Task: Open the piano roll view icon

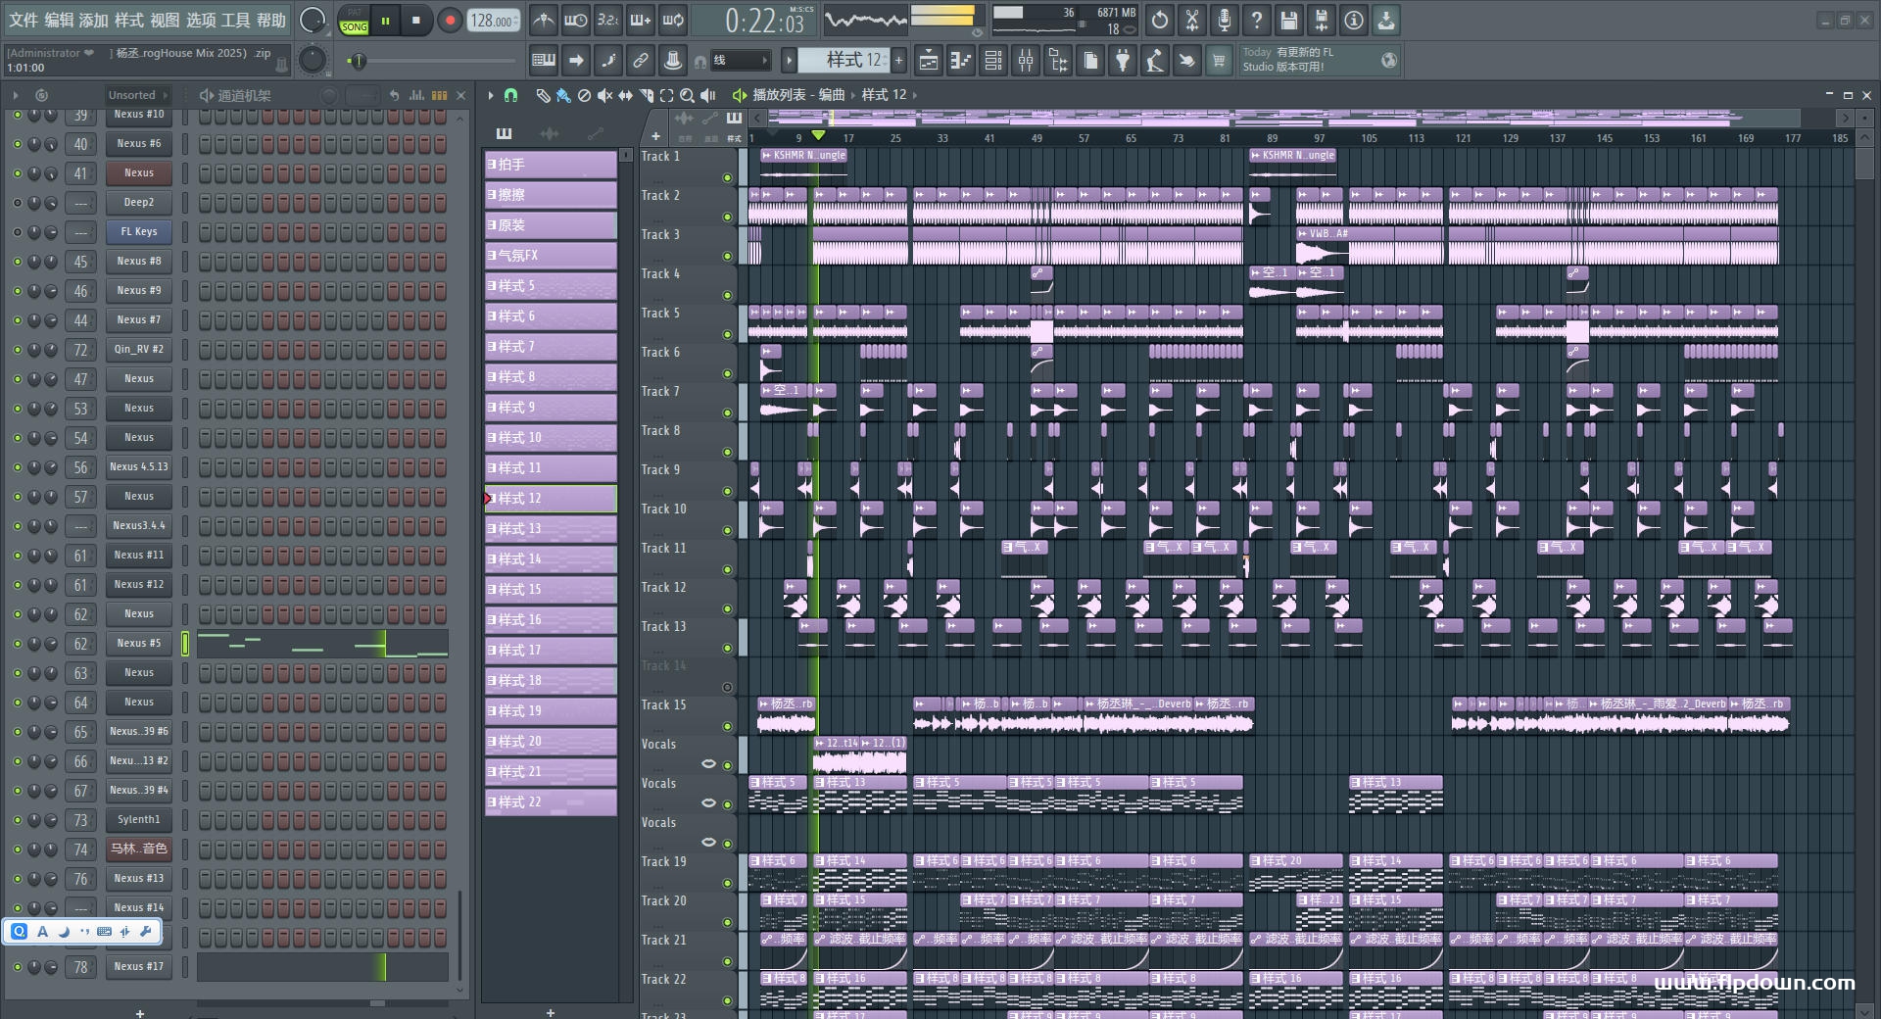Action: click(x=961, y=61)
